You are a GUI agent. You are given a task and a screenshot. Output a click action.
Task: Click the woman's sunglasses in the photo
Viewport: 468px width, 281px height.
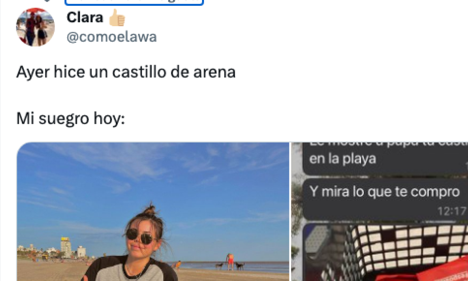(140, 237)
